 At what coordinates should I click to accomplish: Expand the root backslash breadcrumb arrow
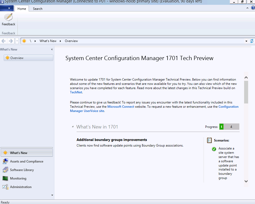(35, 41)
